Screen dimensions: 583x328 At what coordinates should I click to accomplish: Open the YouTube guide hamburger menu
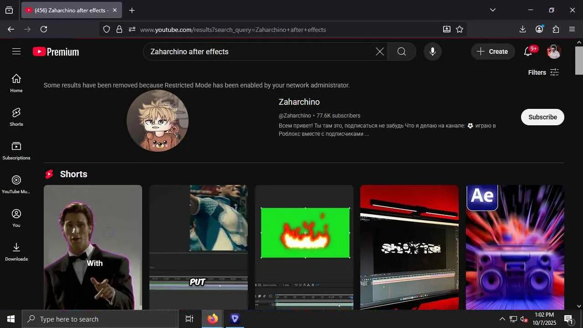coord(16,51)
